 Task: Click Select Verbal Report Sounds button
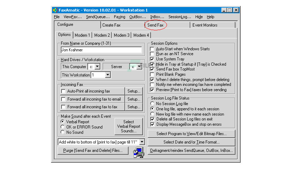pos(129,126)
